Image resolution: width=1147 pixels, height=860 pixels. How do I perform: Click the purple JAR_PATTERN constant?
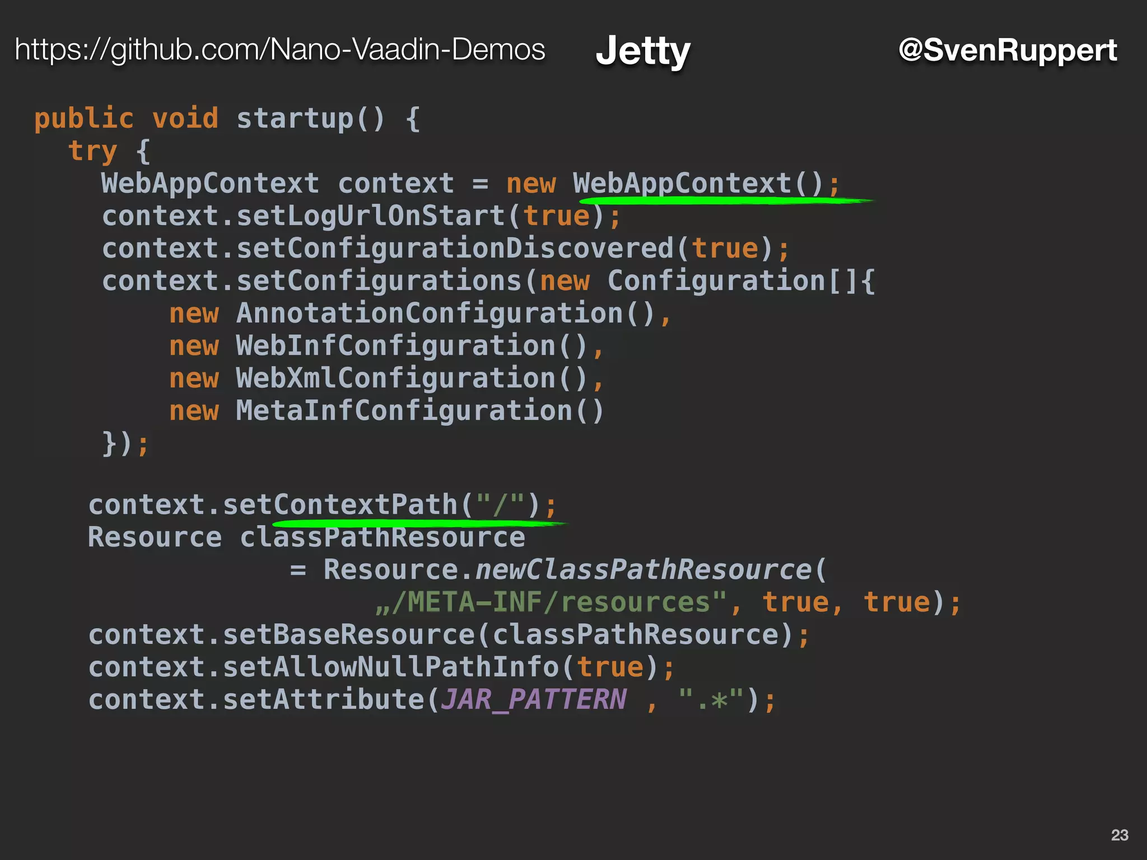534,700
